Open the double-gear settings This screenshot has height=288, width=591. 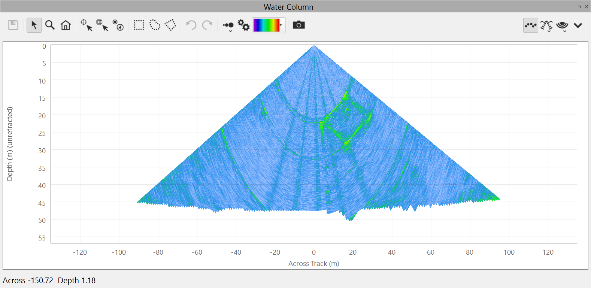(x=244, y=25)
